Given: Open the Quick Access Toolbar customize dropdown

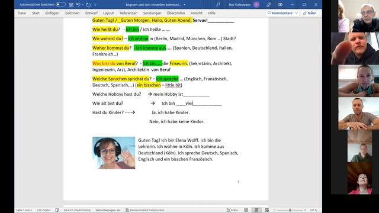Looking at the screenshot, I should [95, 5].
